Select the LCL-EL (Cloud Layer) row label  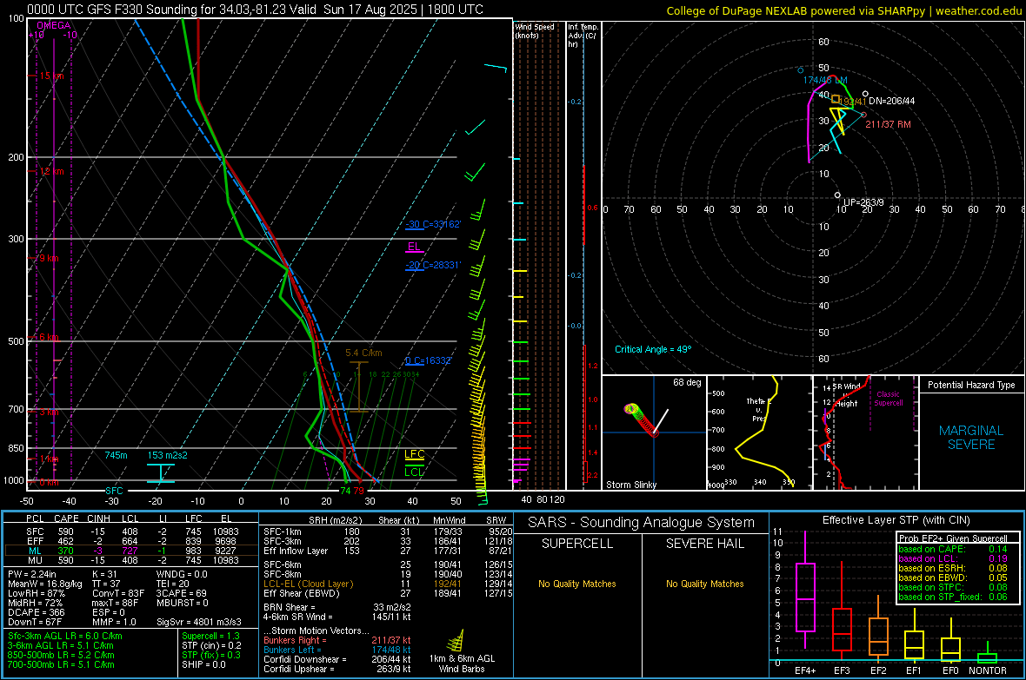(x=308, y=584)
